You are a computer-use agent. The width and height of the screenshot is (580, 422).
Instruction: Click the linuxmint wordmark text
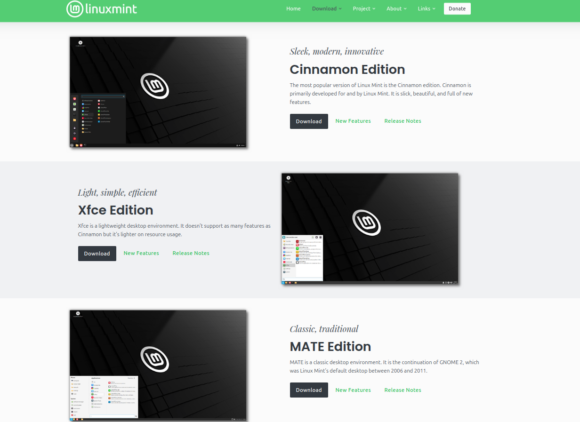pyautogui.click(x=112, y=8)
